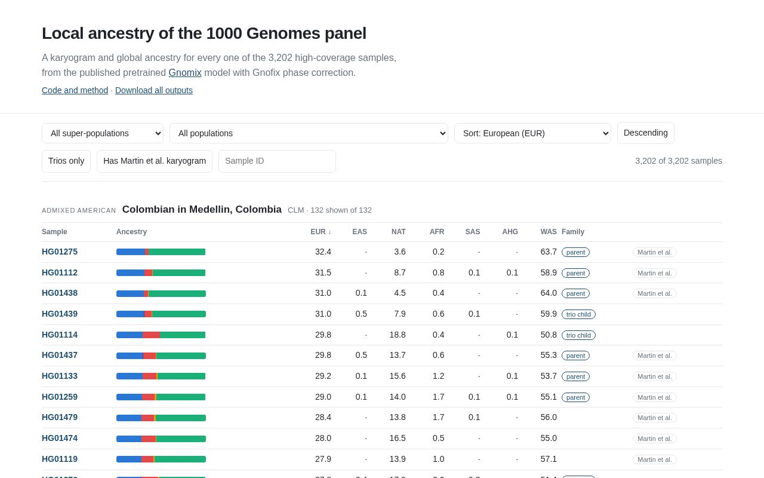Click the Martin et al. tag for HG01437
This screenshot has width=764, height=478.
pos(655,356)
